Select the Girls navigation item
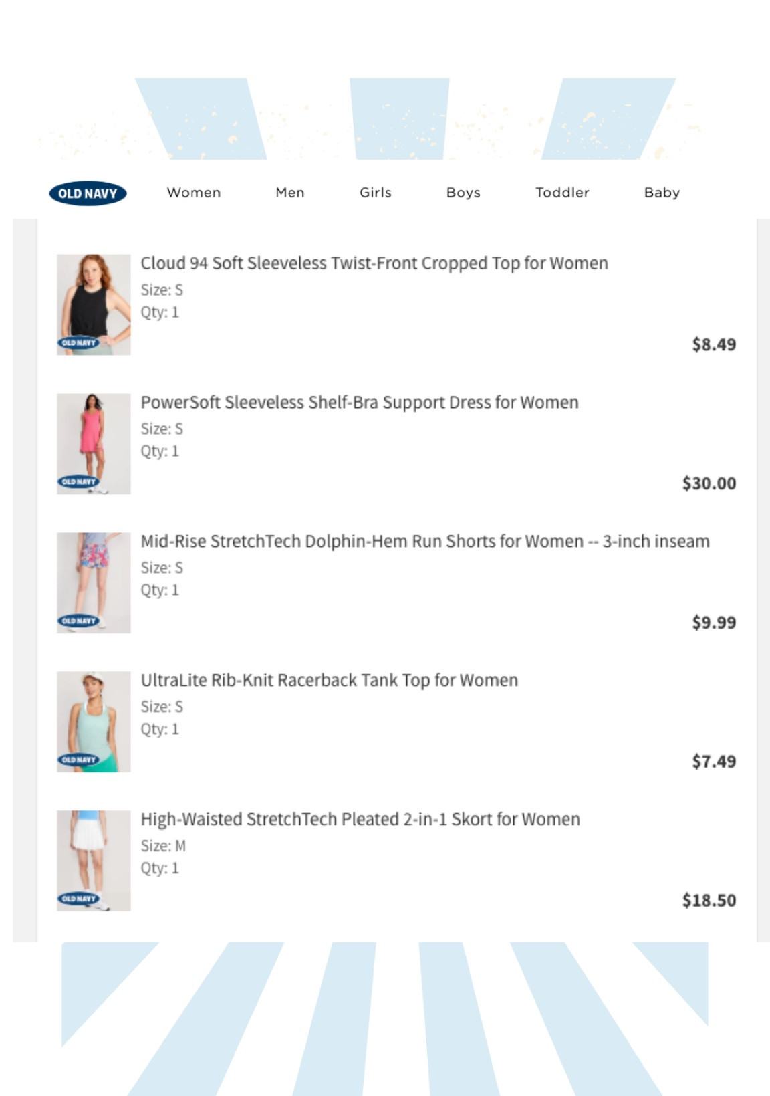The height and width of the screenshot is (1096, 770). click(375, 193)
